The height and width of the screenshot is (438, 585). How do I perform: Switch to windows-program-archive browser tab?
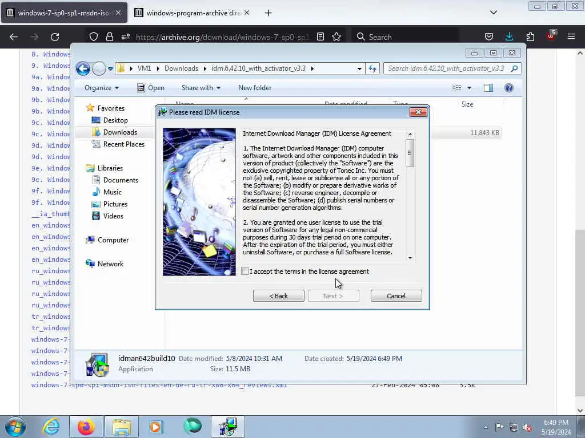193,13
